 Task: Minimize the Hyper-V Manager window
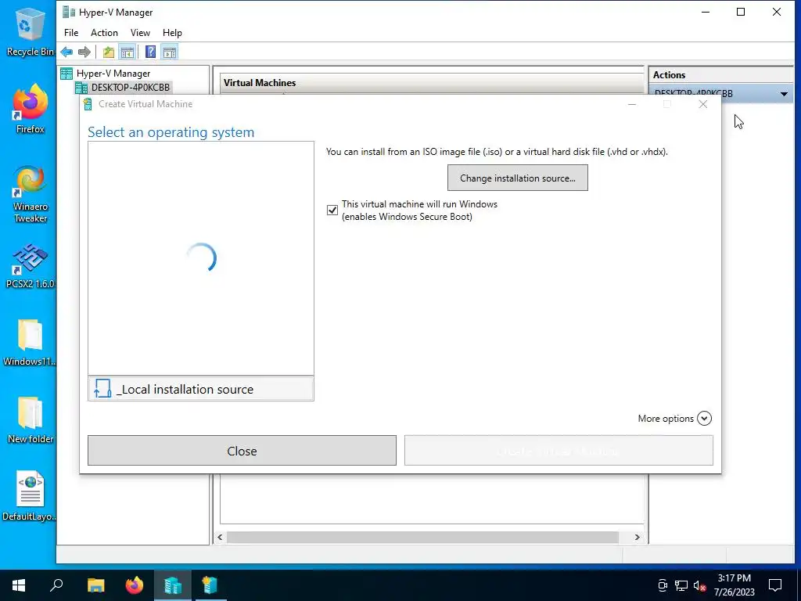(706, 12)
